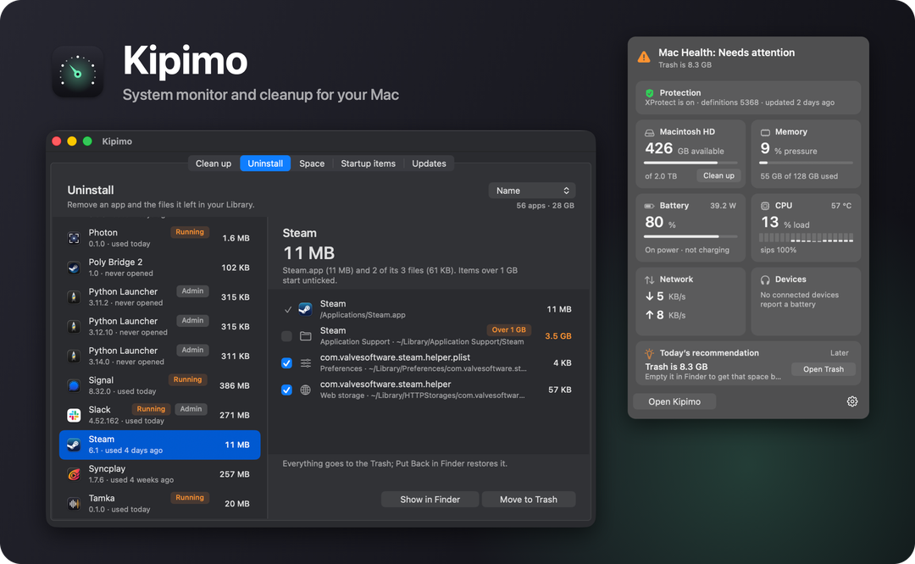The image size is (915, 564).
Task: Go to the Startup items tab
Action: (x=369, y=163)
